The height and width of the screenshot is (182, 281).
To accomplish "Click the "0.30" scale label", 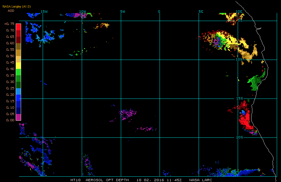I will tap(10, 82).
